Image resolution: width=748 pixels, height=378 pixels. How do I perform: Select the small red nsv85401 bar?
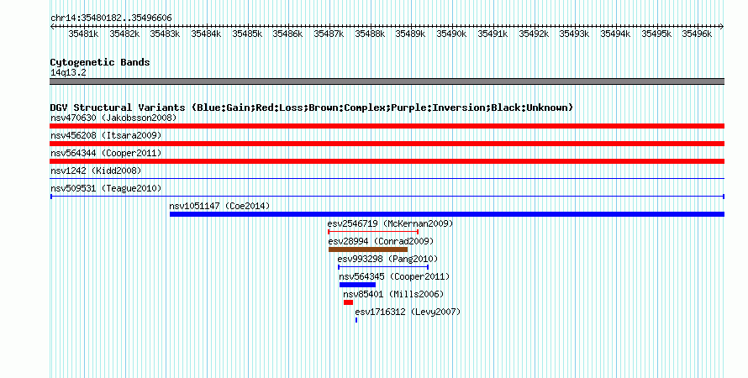pos(348,302)
